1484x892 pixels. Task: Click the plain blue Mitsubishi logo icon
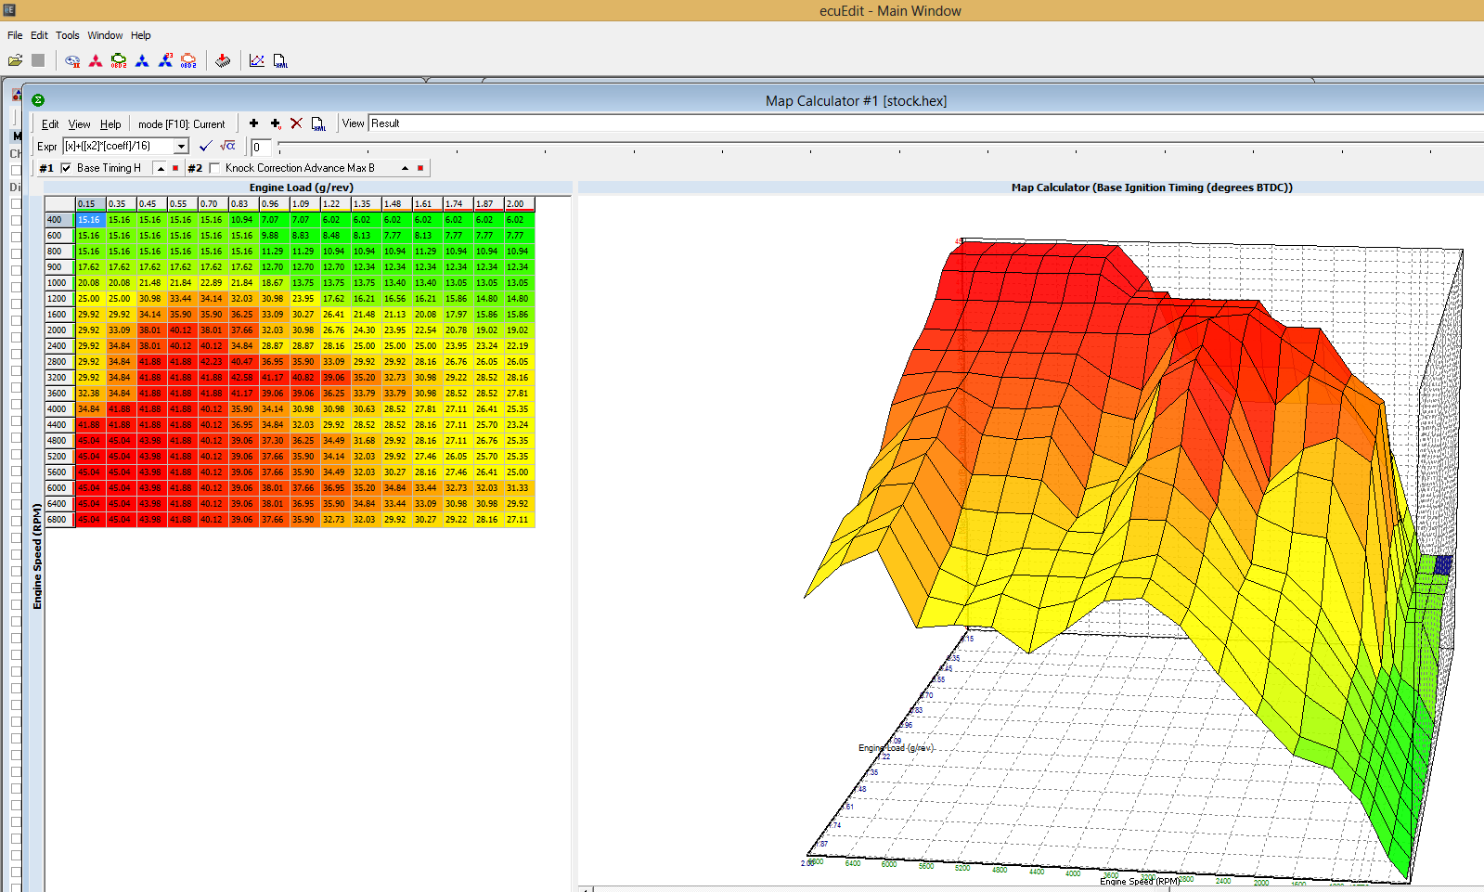click(142, 61)
